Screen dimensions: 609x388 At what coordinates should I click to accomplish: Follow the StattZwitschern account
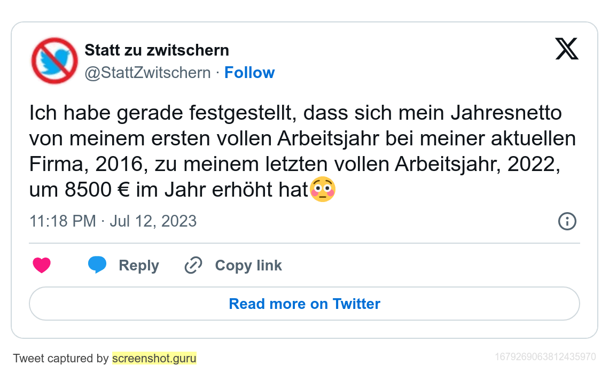(249, 73)
